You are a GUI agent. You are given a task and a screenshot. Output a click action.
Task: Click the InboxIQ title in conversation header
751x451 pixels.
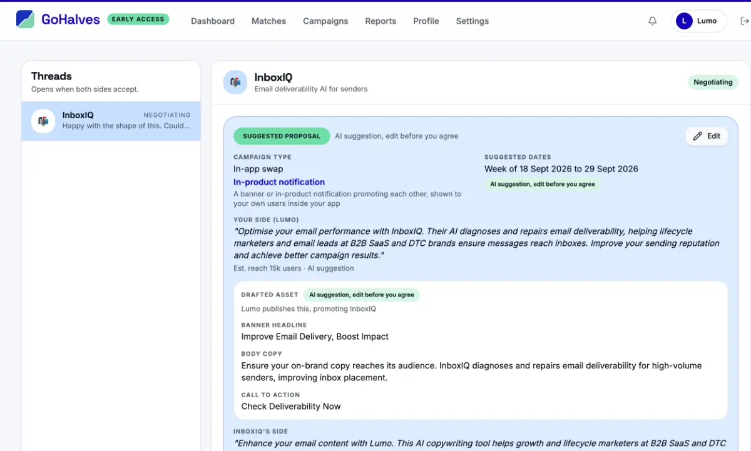click(x=273, y=78)
